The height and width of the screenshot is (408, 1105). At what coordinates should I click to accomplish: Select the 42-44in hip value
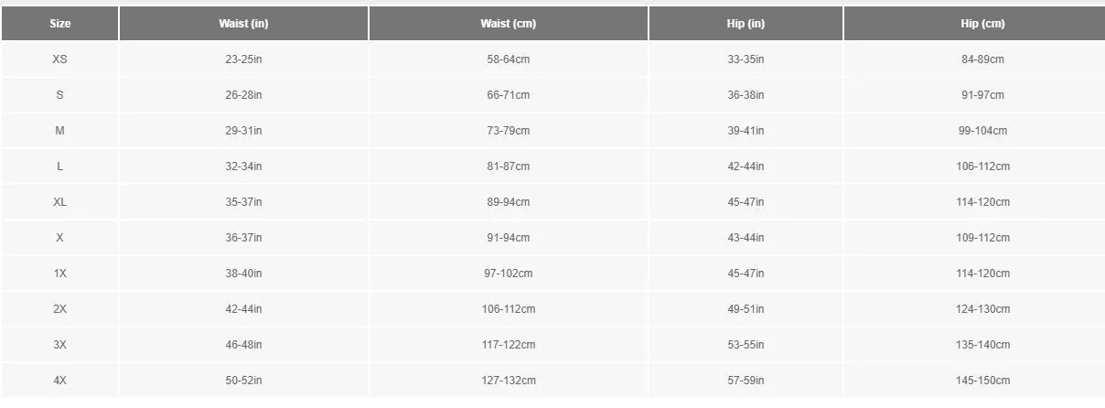(x=745, y=166)
